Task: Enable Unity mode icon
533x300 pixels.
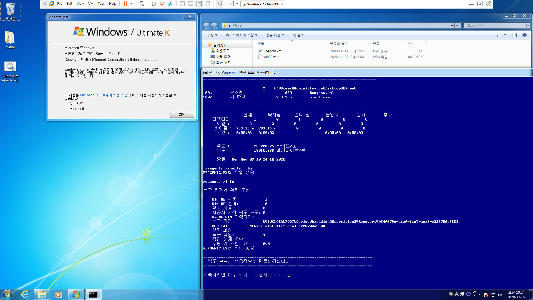Action: tap(207, 4)
